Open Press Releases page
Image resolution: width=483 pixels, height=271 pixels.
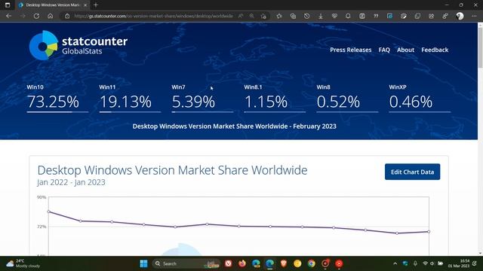click(x=350, y=50)
